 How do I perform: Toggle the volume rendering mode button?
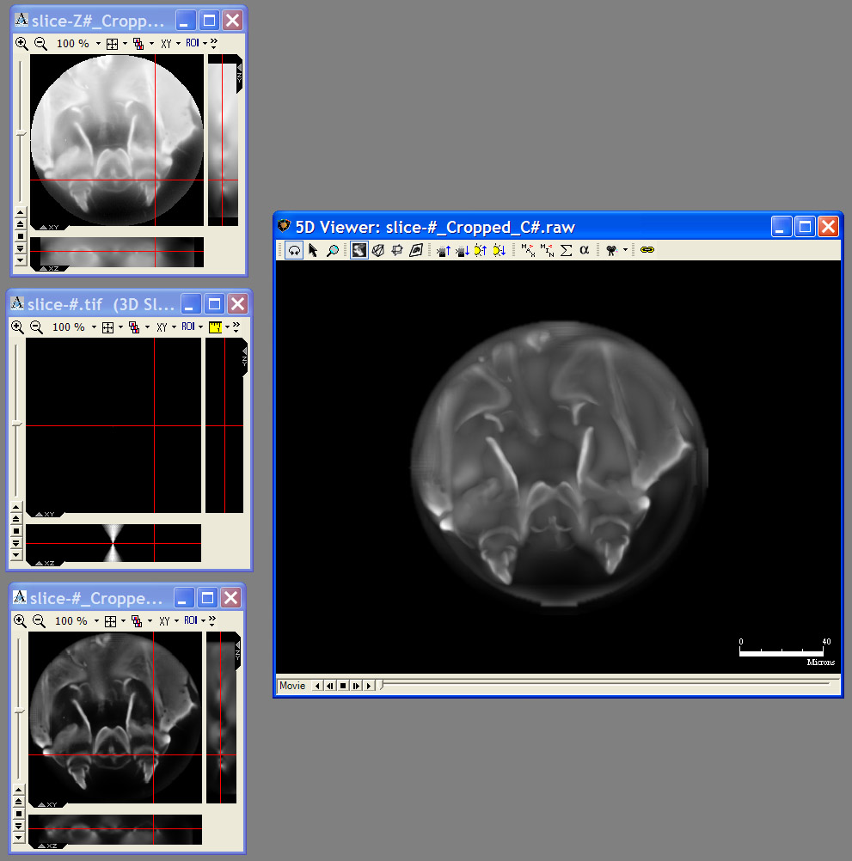359,250
